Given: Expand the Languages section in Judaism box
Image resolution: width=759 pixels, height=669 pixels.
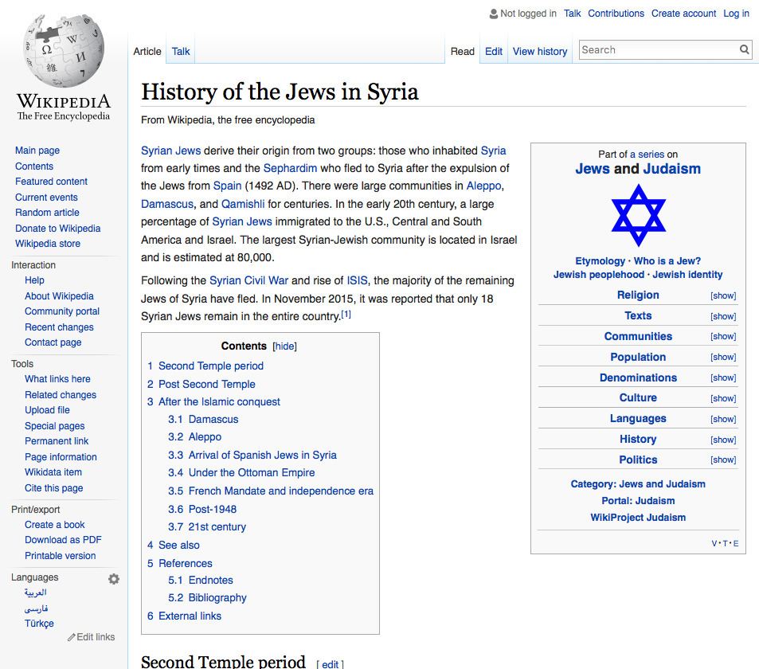Looking at the screenshot, I should (x=722, y=419).
